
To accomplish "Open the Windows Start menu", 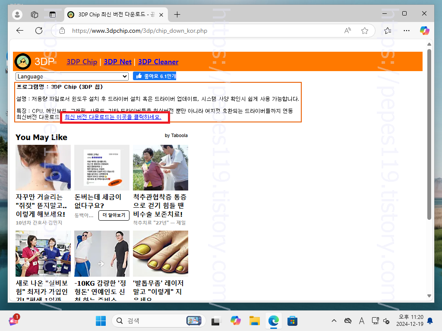I will (x=101, y=321).
